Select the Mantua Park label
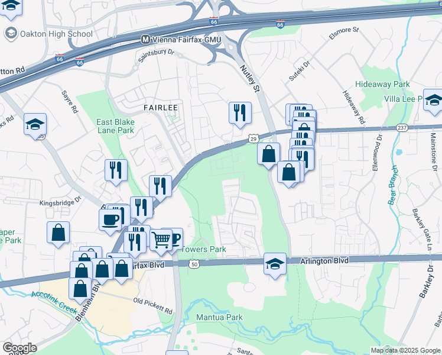The height and width of the screenshot is (355, 442). (x=219, y=317)
